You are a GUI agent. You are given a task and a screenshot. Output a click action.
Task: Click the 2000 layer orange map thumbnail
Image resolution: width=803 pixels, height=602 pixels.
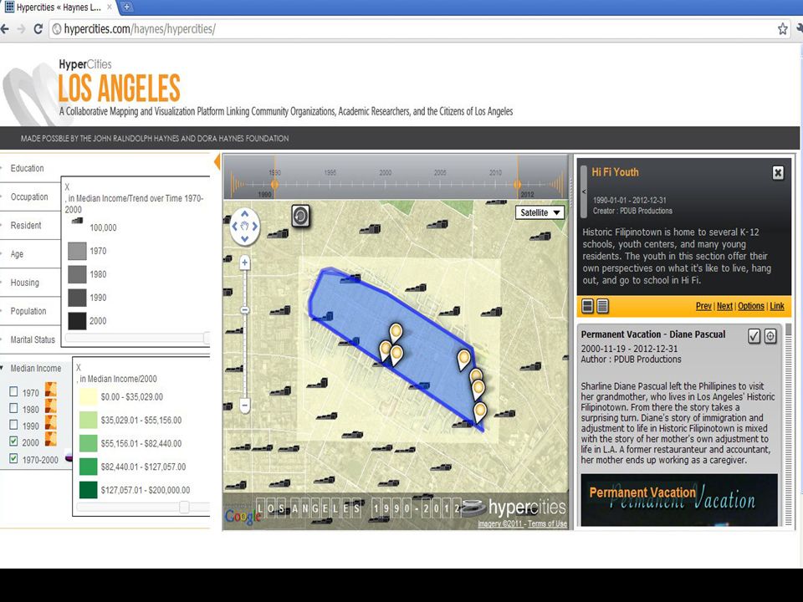51,439
